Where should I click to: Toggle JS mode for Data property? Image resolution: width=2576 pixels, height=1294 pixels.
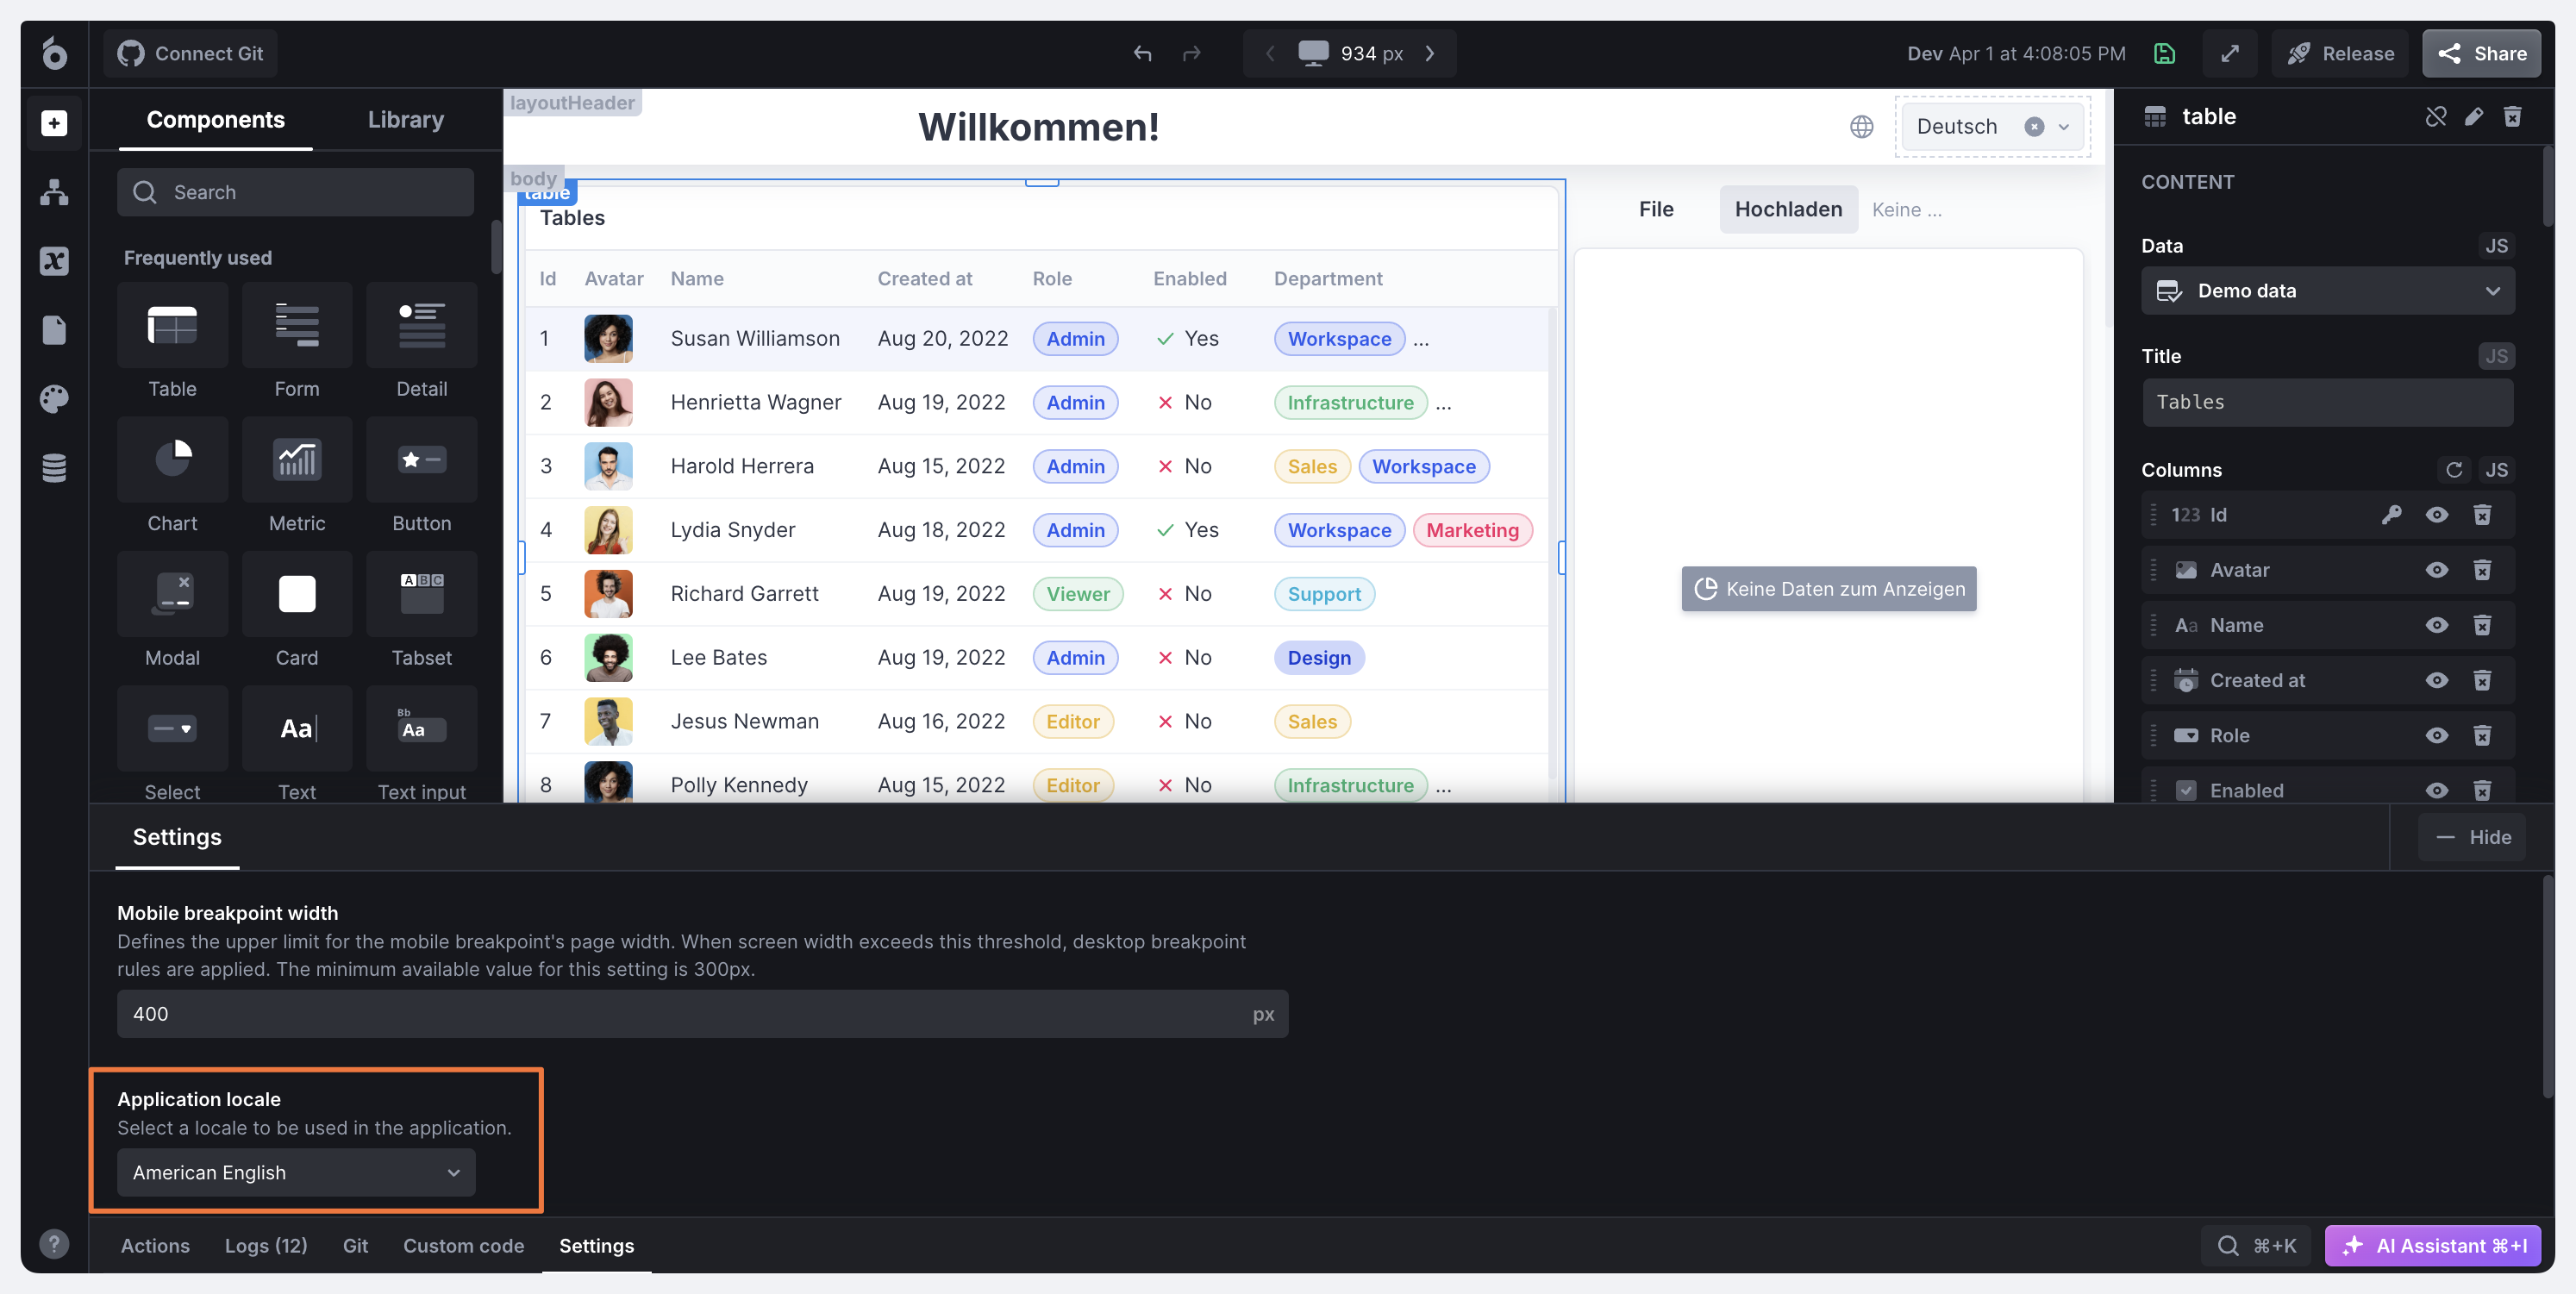coord(2496,246)
